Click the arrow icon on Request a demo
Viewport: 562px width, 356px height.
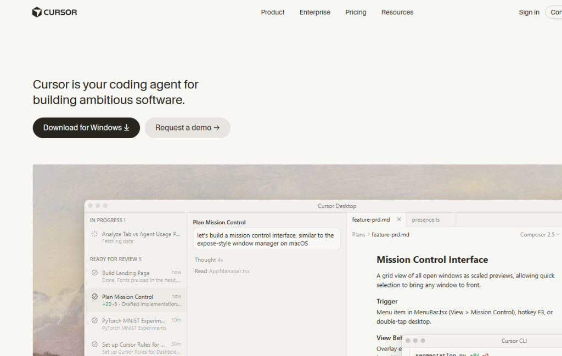tap(216, 127)
